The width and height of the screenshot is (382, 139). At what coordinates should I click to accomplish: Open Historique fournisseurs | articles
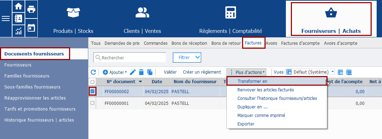[x=39, y=120]
